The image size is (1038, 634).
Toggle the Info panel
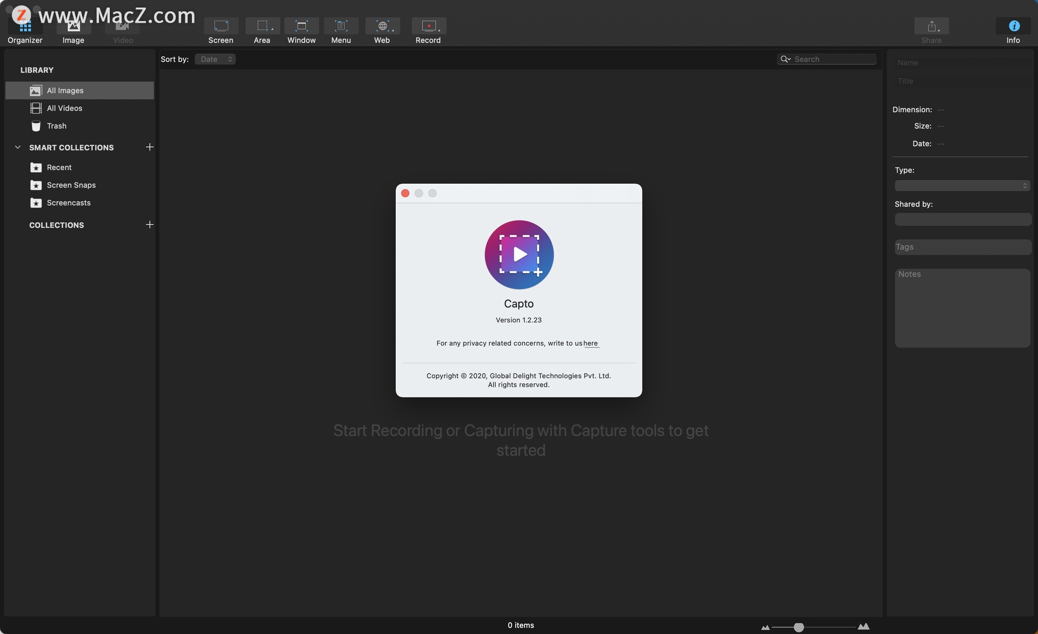pos(1013,31)
